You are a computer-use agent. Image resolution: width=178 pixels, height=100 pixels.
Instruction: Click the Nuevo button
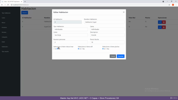tap(25, 12)
